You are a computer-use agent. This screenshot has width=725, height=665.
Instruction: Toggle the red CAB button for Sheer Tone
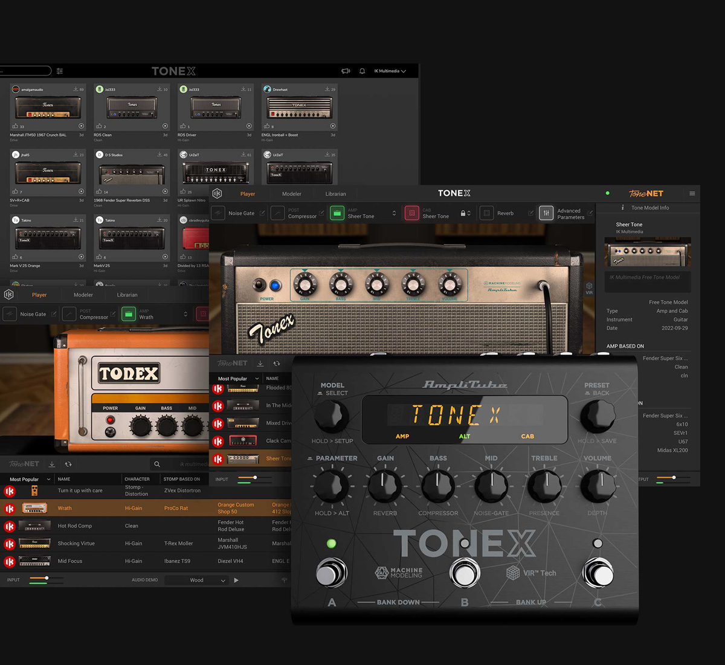pyautogui.click(x=412, y=213)
